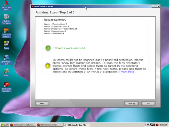Open the Comic Book Creator shortcut
The image size is (169, 127).
[x=6, y=33]
